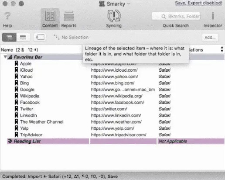The width and height of the screenshot is (225, 180).
Task: Select the Reading List row name
Action: click(x=27, y=141)
